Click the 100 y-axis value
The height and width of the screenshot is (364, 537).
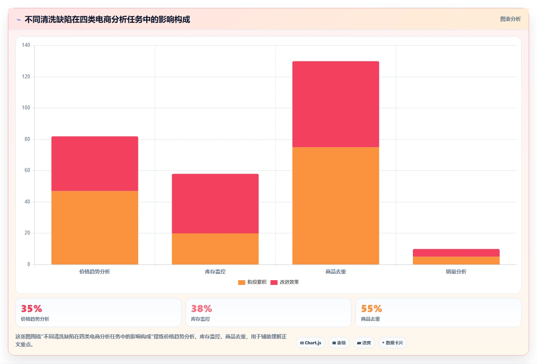point(26,108)
